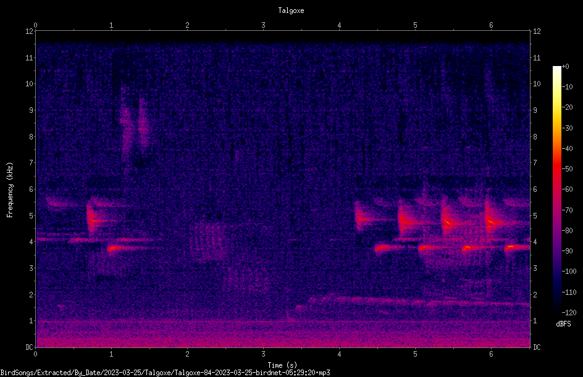583x377 pixels.
Task: Click the "Frequency (kHz)" vertical axis label
Action: click(10, 190)
